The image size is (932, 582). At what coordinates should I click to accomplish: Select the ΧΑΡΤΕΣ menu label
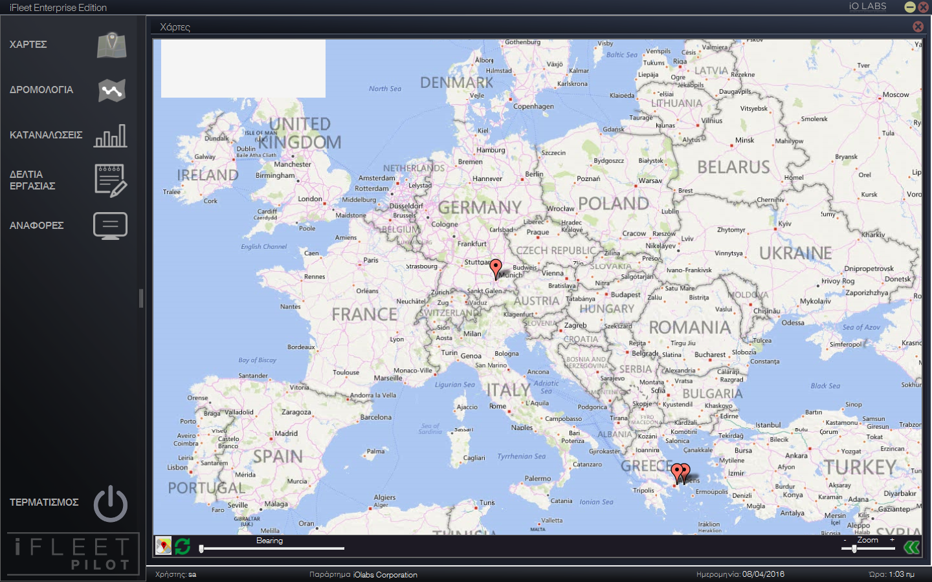pyautogui.click(x=28, y=45)
